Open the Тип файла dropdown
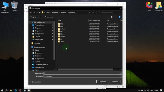This screenshot has height=92, width=164. click(x=83, y=76)
